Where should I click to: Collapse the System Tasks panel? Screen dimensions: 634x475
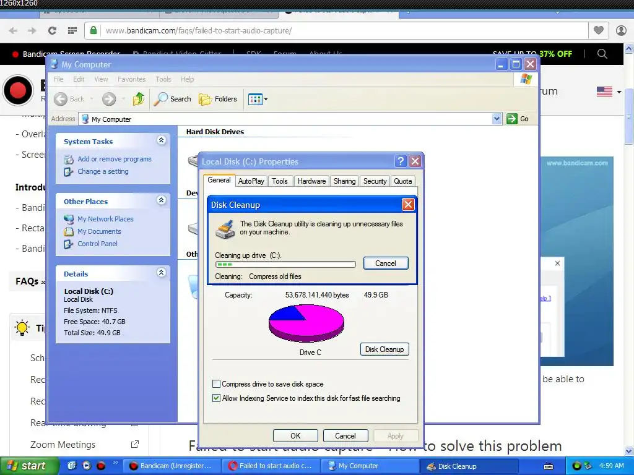(x=162, y=140)
